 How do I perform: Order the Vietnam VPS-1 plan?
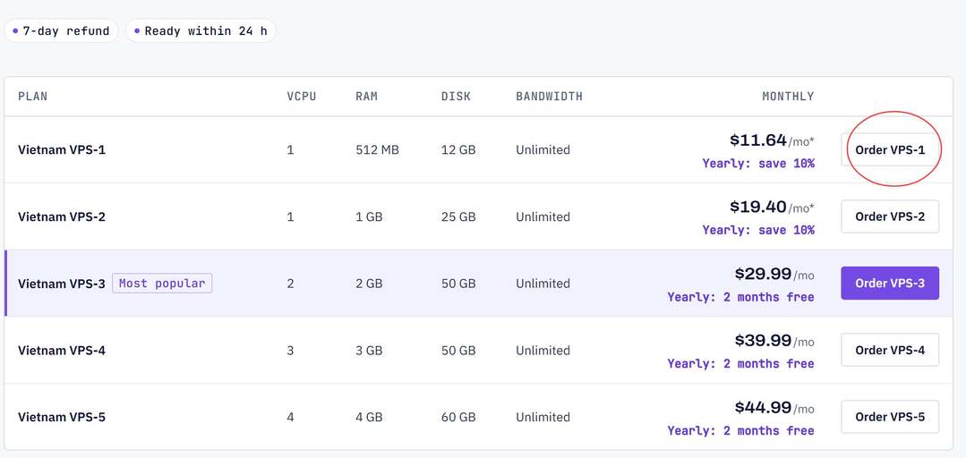click(890, 149)
